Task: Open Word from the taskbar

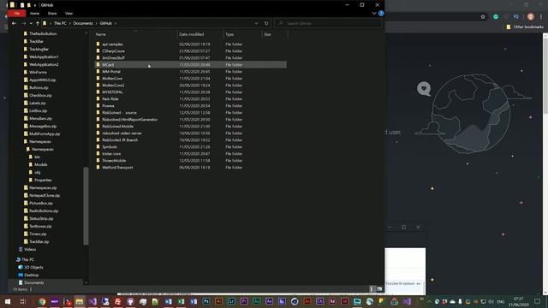Action: 169,301
